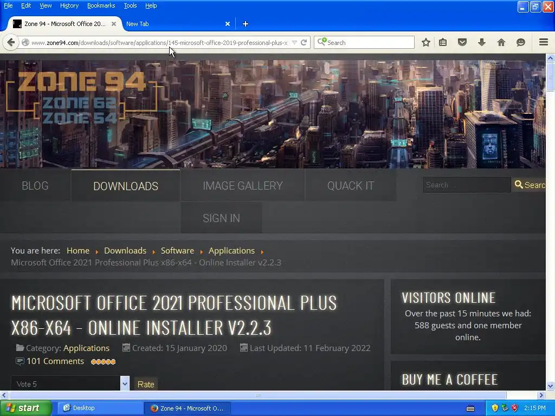This screenshot has height=416, width=555.
Task: Open the Edit menu
Action: 26,5
